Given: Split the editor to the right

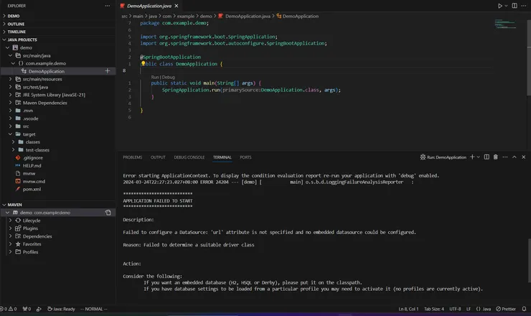Looking at the screenshot, I should (x=515, y=6).
